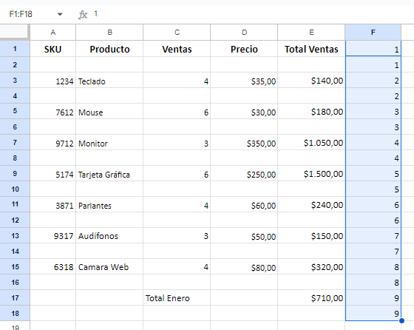The image size is (414, 330).
Task: Click the formula bar value 1
Action: click(x=96, y=14)
